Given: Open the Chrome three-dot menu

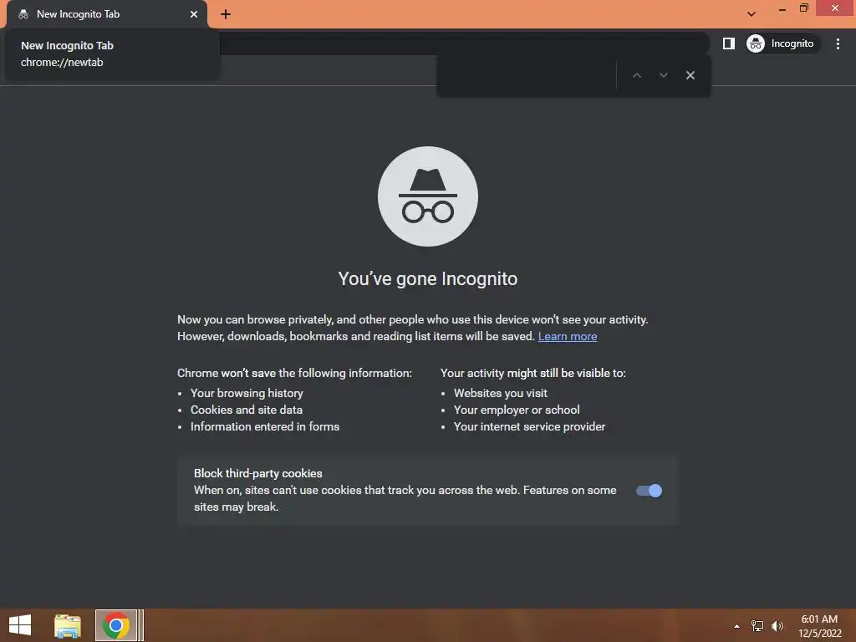Looking at the screenshot, I should (838, 43).
